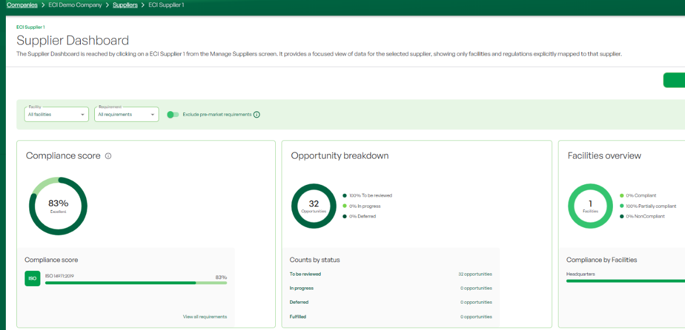Click info icon beside Compliance score title
Image resolution: width=685 pixels, height=330 pixels.
(108, 156)
